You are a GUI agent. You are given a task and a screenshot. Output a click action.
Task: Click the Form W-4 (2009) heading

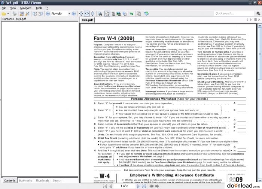114,38
